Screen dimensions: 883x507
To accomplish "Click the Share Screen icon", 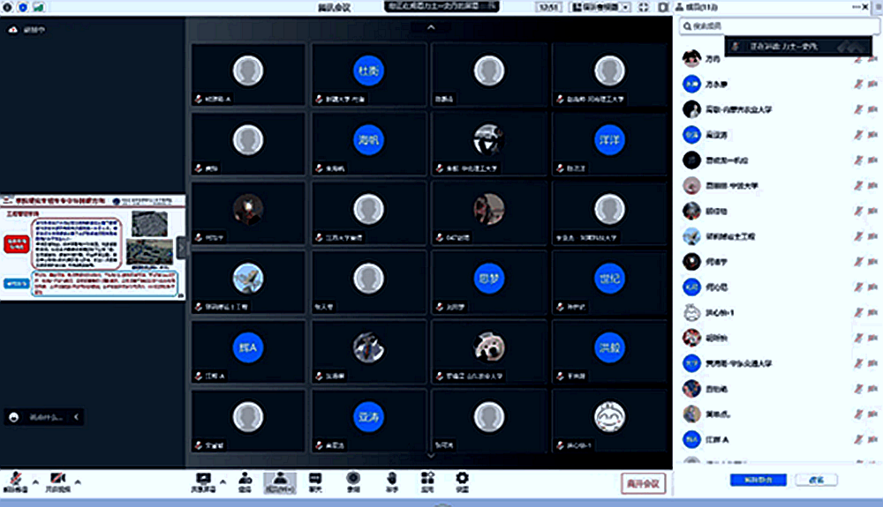I will pos(203,481).
